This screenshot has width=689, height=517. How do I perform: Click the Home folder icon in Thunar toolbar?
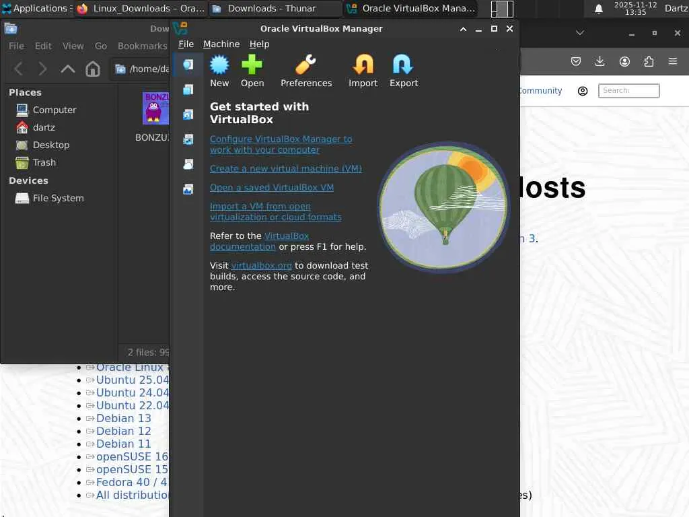pos(93,69)
